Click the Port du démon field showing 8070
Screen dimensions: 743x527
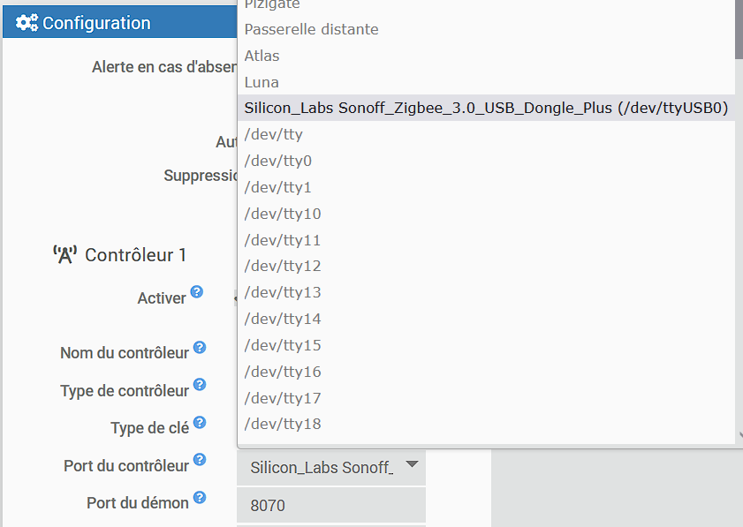(330, 506)
